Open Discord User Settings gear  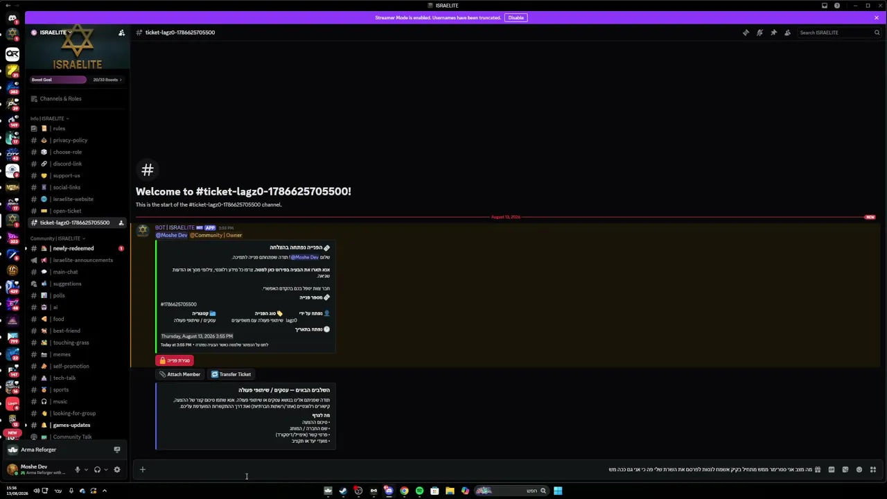[116, 470]
